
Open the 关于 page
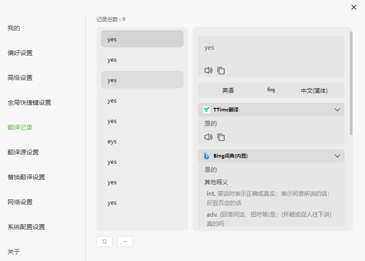point(14,251)
